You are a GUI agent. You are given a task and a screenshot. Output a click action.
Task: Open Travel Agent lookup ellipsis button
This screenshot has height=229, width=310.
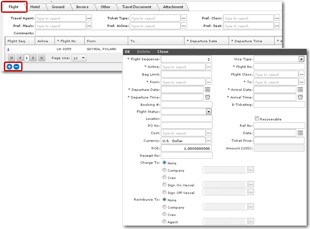point(89,18)
